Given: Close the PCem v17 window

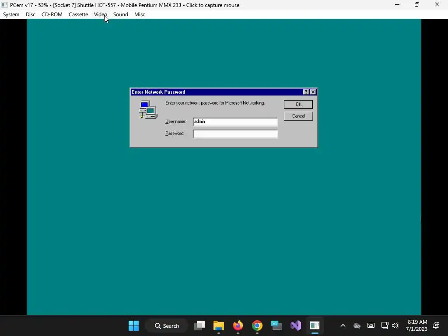Looking at the screenshot, I should [x=437, y=4].
